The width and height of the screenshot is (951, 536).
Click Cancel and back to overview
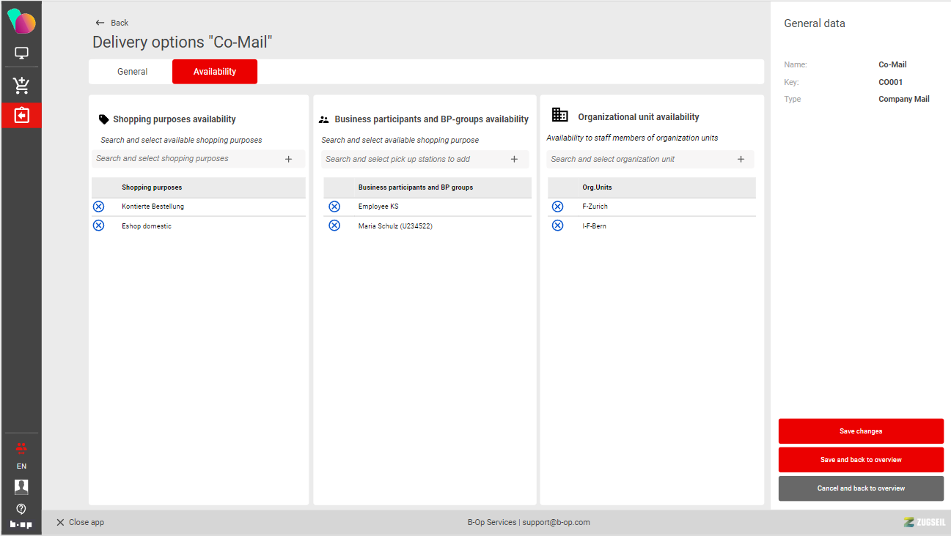(861, 488)
